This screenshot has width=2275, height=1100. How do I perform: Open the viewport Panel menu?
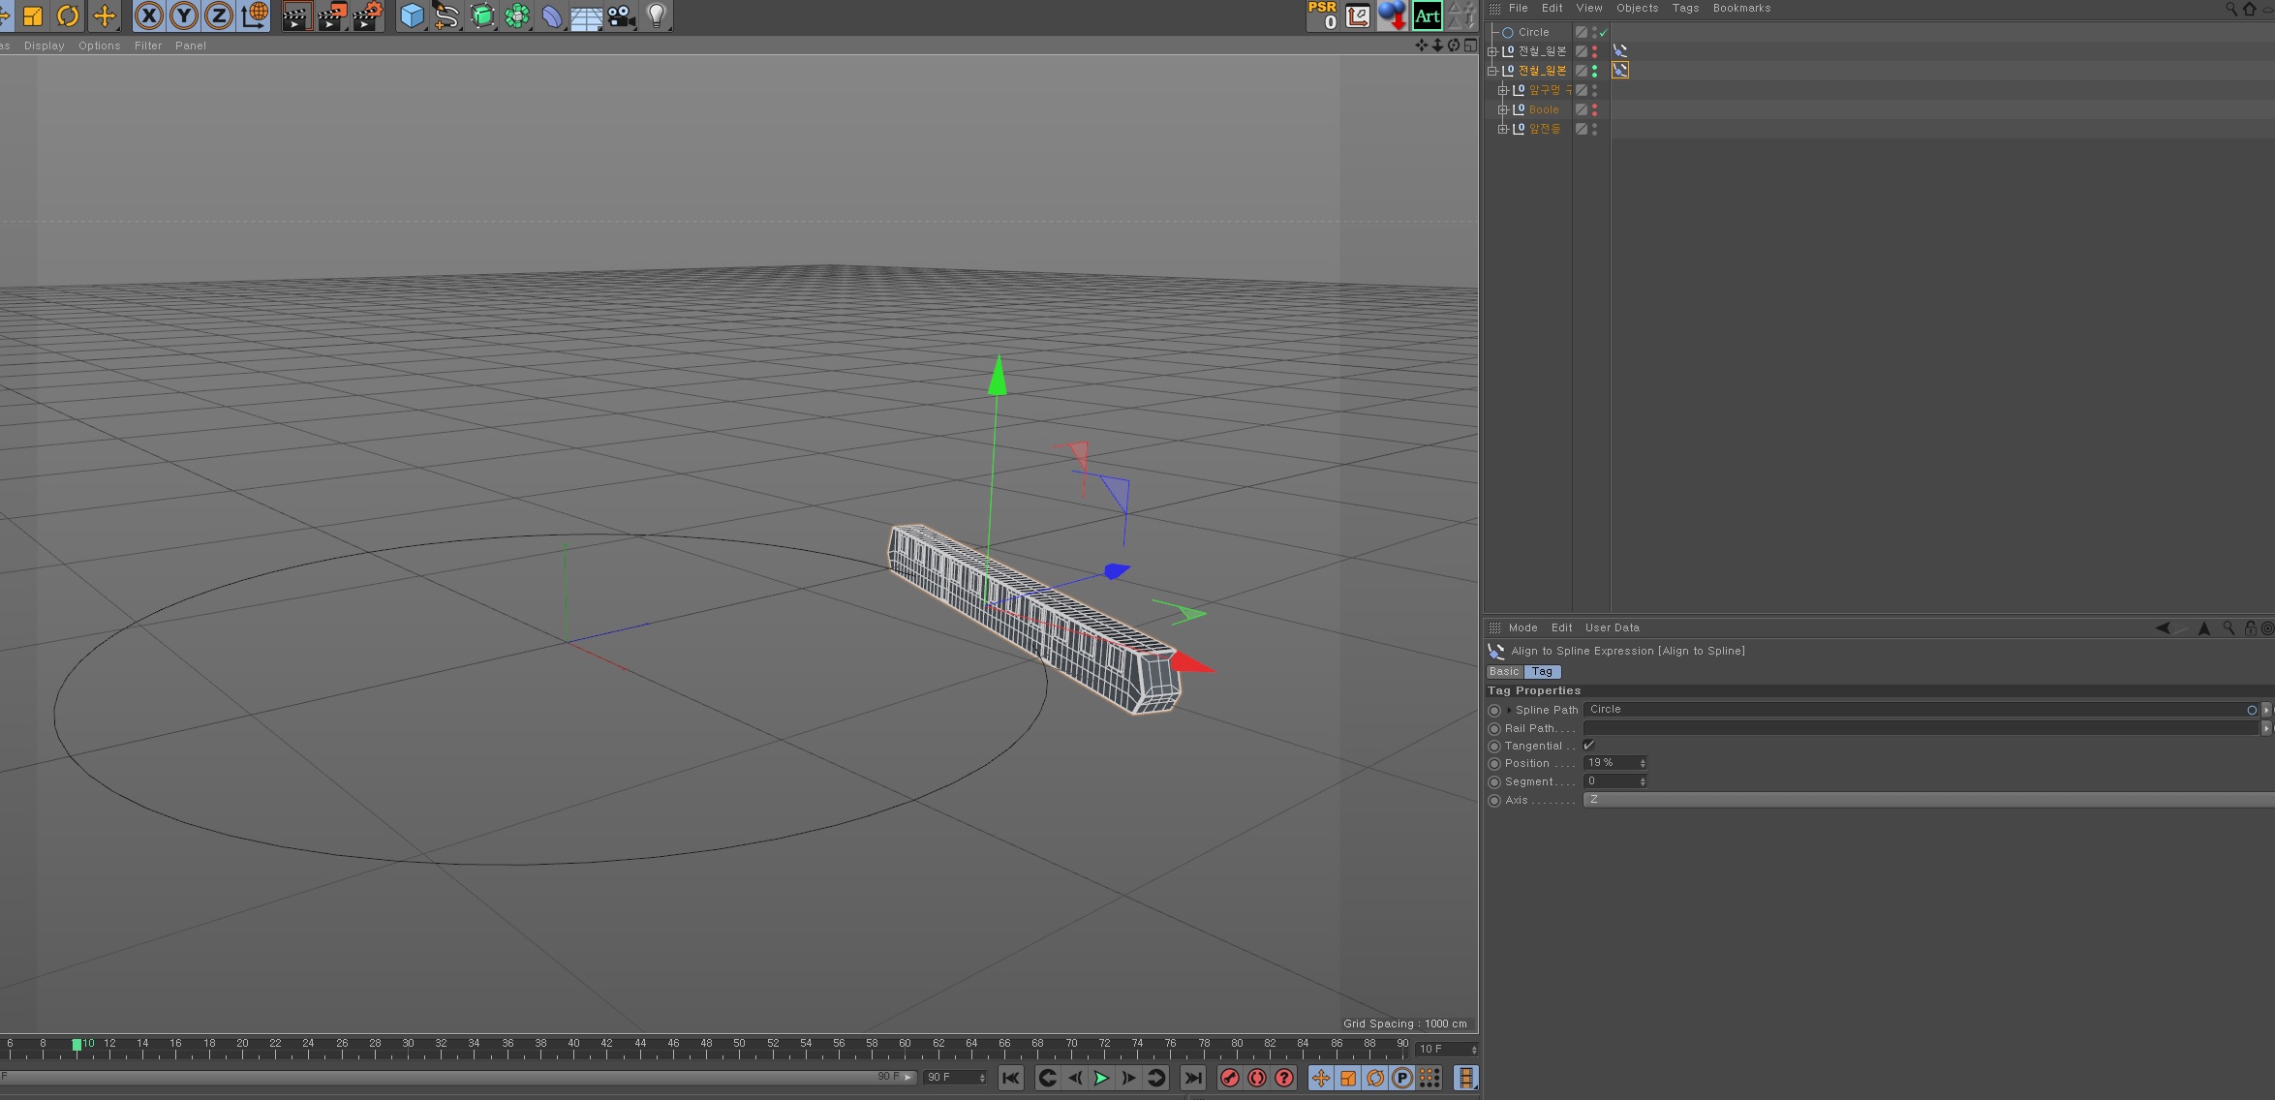pyautogui.click(x=191, y=46)
